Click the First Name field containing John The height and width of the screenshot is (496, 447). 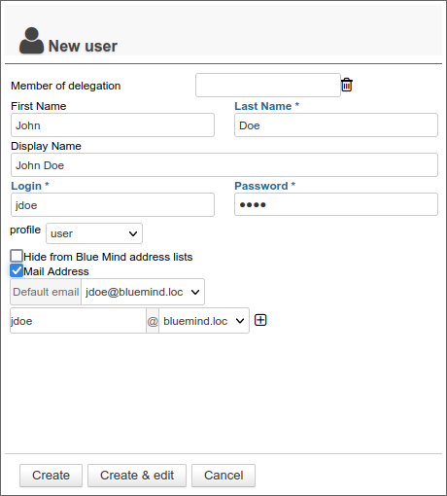113,125
